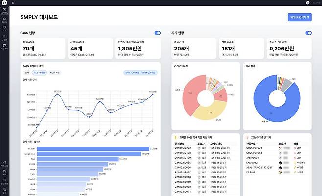Open the 기기 devices sidebar icon
This screenshot has height=196, width=322.
tap(4, 28)
